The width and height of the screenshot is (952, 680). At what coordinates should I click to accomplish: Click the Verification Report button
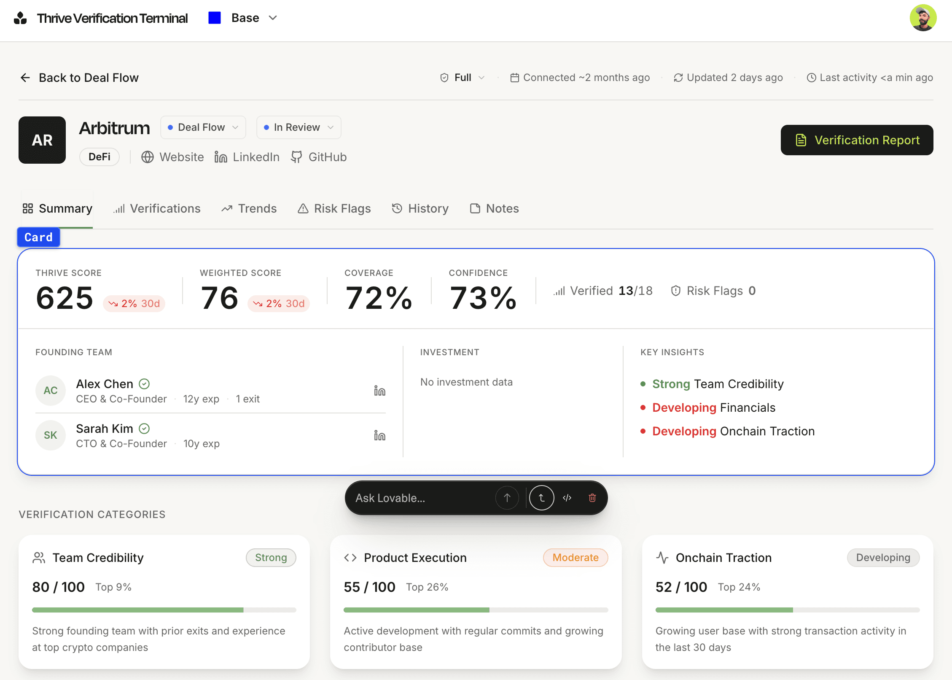tap(857, 140)
